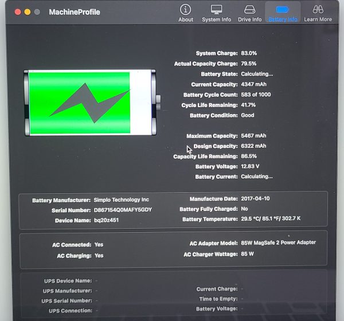Switch to the System Info monitor icon
Image resolution: width=344 pixels, height=321 pixels.
(216, 10)
